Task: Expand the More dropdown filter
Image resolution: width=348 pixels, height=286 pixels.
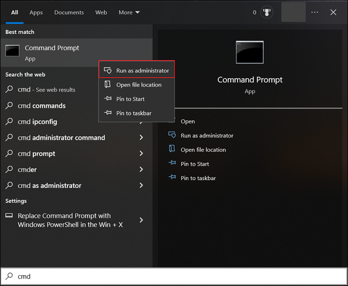Action: 129,12
